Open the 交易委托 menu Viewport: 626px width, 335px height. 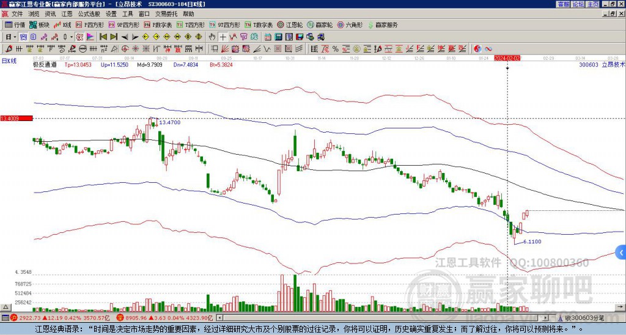166,14
